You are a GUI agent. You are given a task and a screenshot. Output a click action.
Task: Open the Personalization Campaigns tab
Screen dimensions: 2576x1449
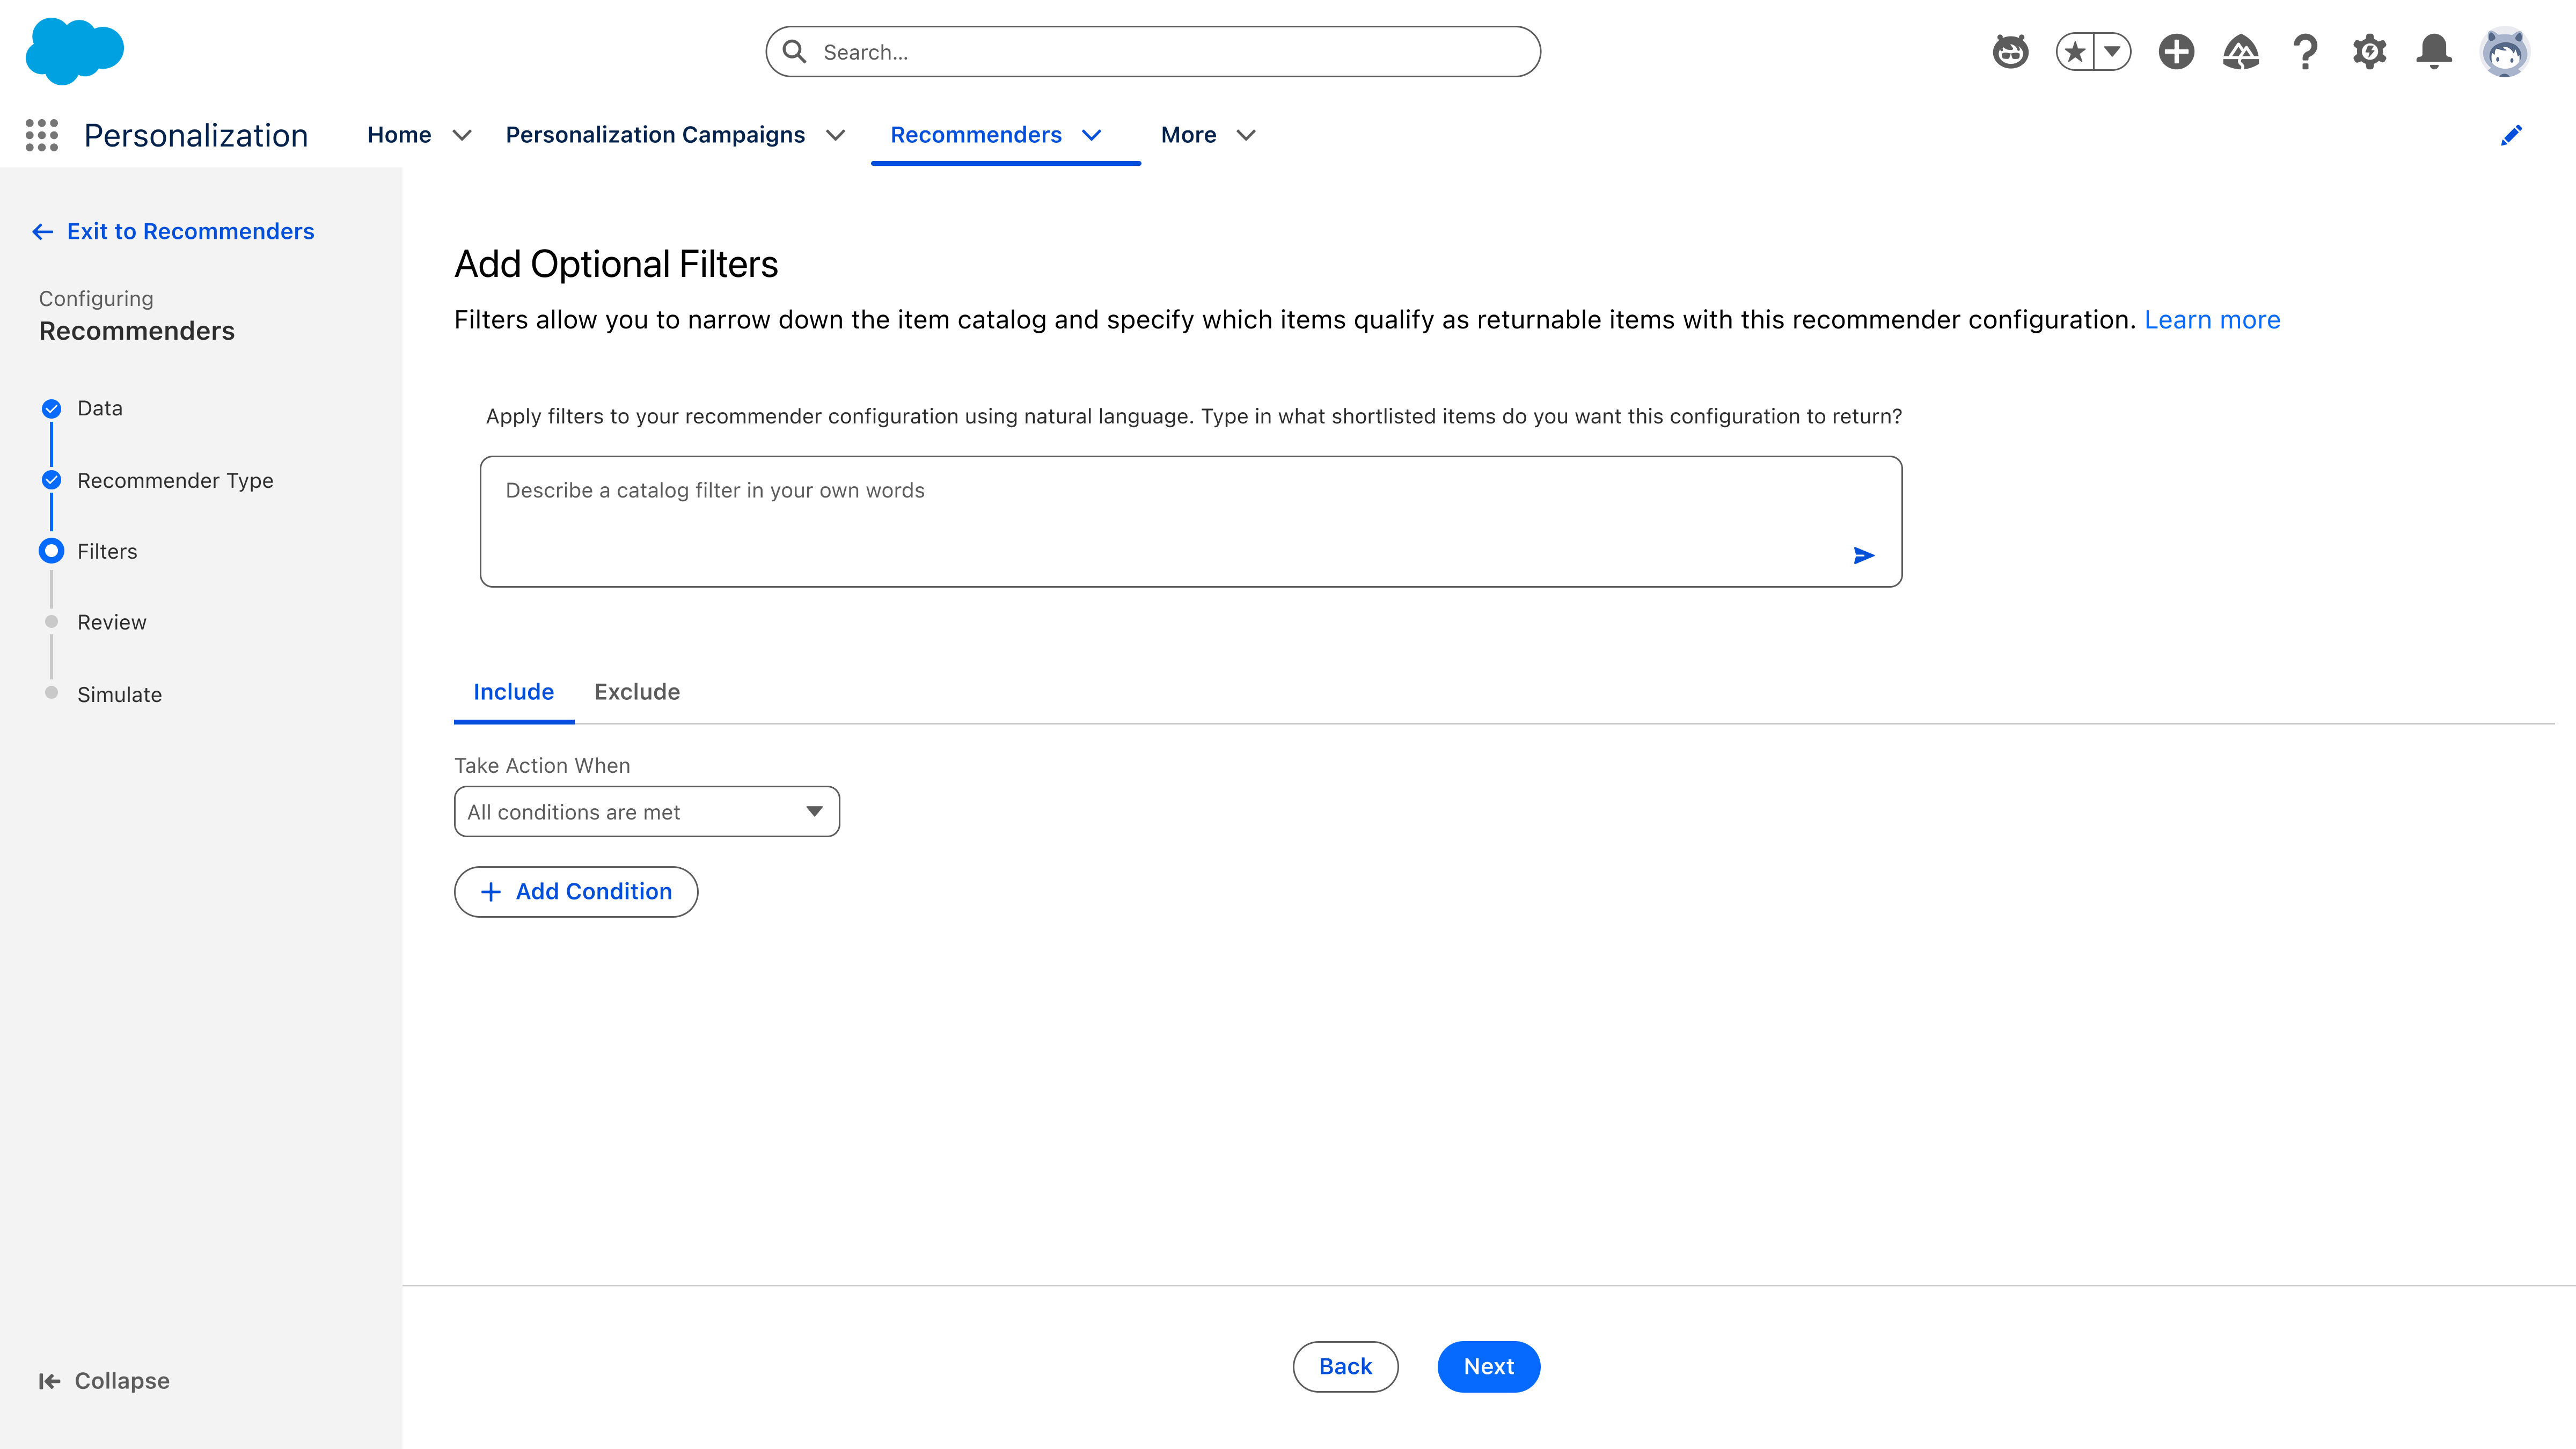click(655, 135)
